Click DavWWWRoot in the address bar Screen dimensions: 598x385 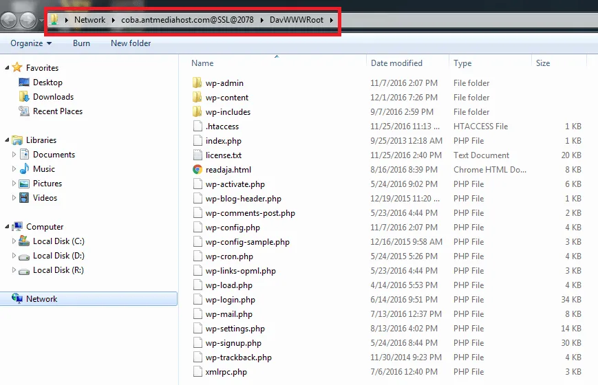(296, 20)
